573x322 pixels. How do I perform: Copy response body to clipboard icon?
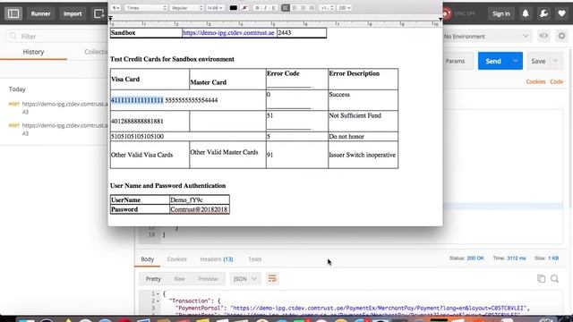541,278
